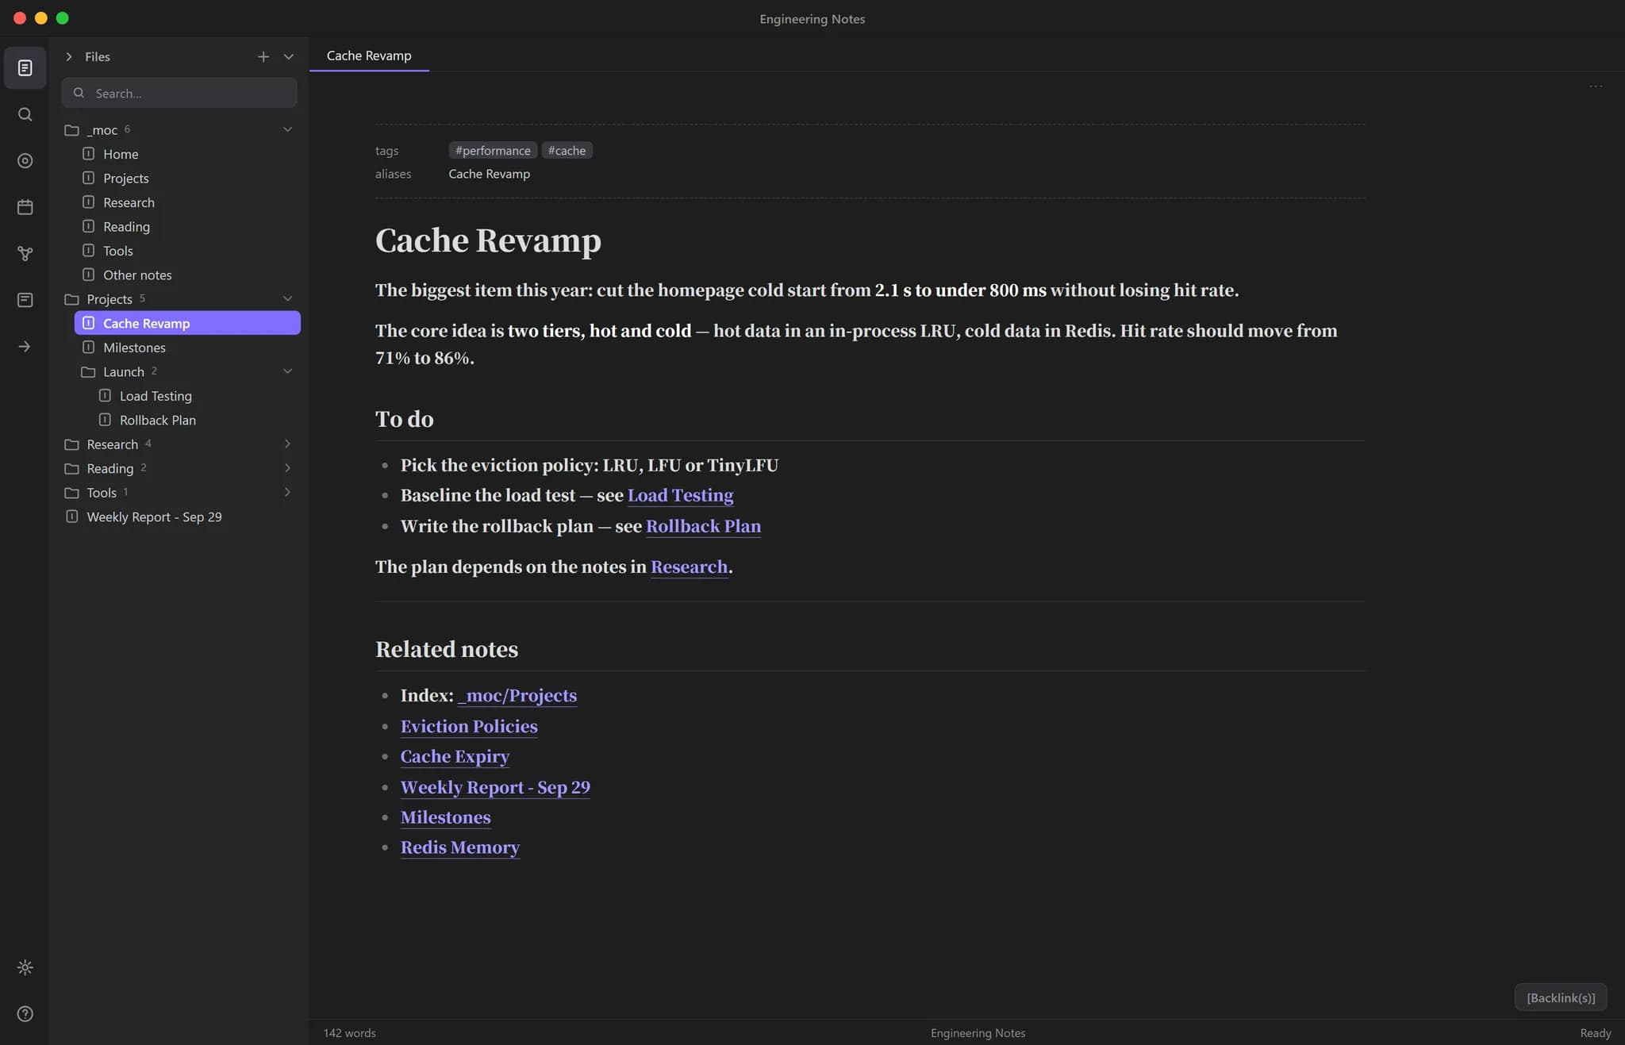
Task: Open the help question mark icon
Action: pyautogui.click(x=25, y=1014)
